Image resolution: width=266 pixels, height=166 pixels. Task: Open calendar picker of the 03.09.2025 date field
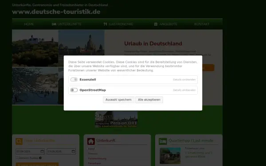[73, 151]
